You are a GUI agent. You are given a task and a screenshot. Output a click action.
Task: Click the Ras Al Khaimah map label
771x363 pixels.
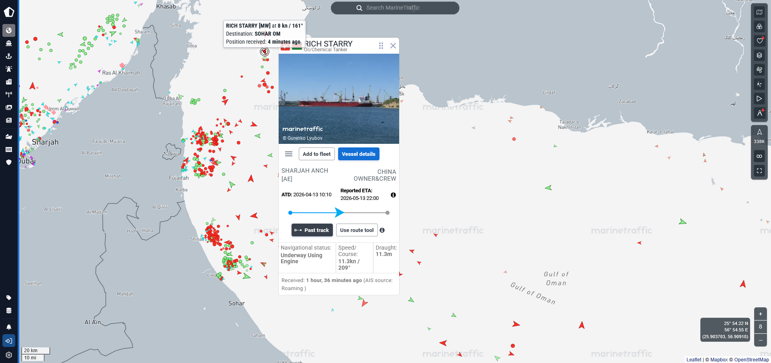click(x=121, y=73)
